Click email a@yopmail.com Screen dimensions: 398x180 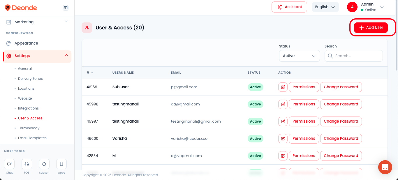point(186,156)
